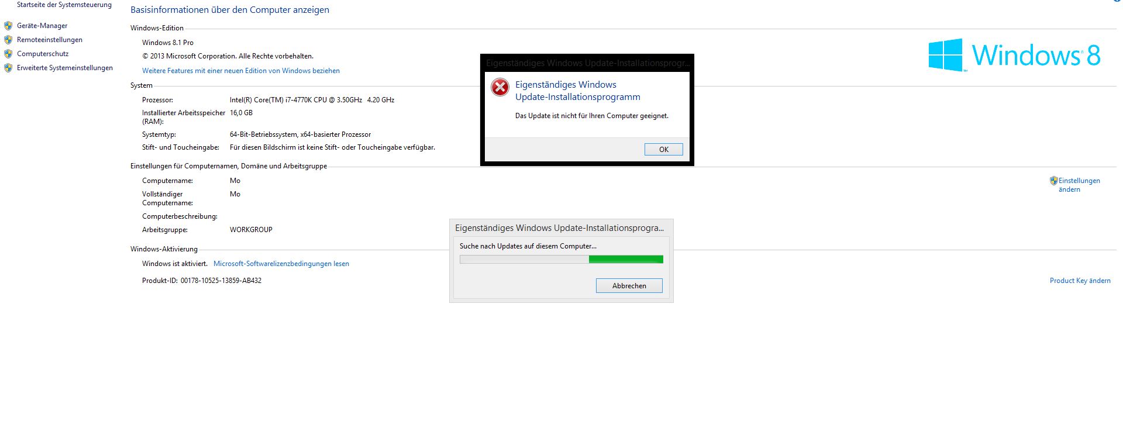Click the title bar of the update search dialog
Screen dimensions: 1123x428
560,228
